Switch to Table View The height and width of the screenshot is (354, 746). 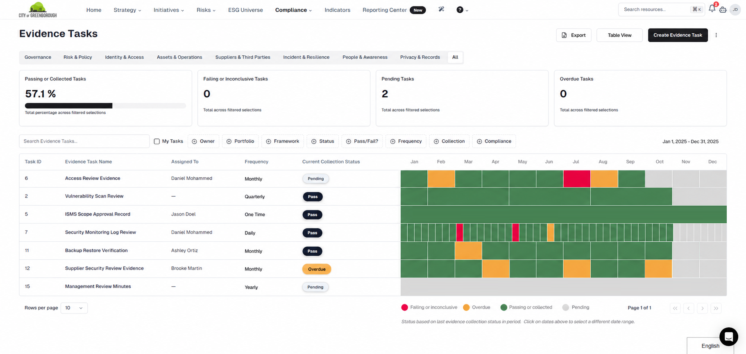click(619, 35)
